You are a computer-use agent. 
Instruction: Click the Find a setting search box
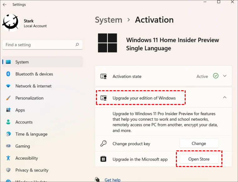pos(43,44)
